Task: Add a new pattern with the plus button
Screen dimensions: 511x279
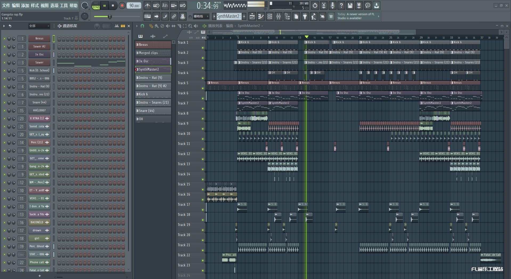Action: click(244, 17)
